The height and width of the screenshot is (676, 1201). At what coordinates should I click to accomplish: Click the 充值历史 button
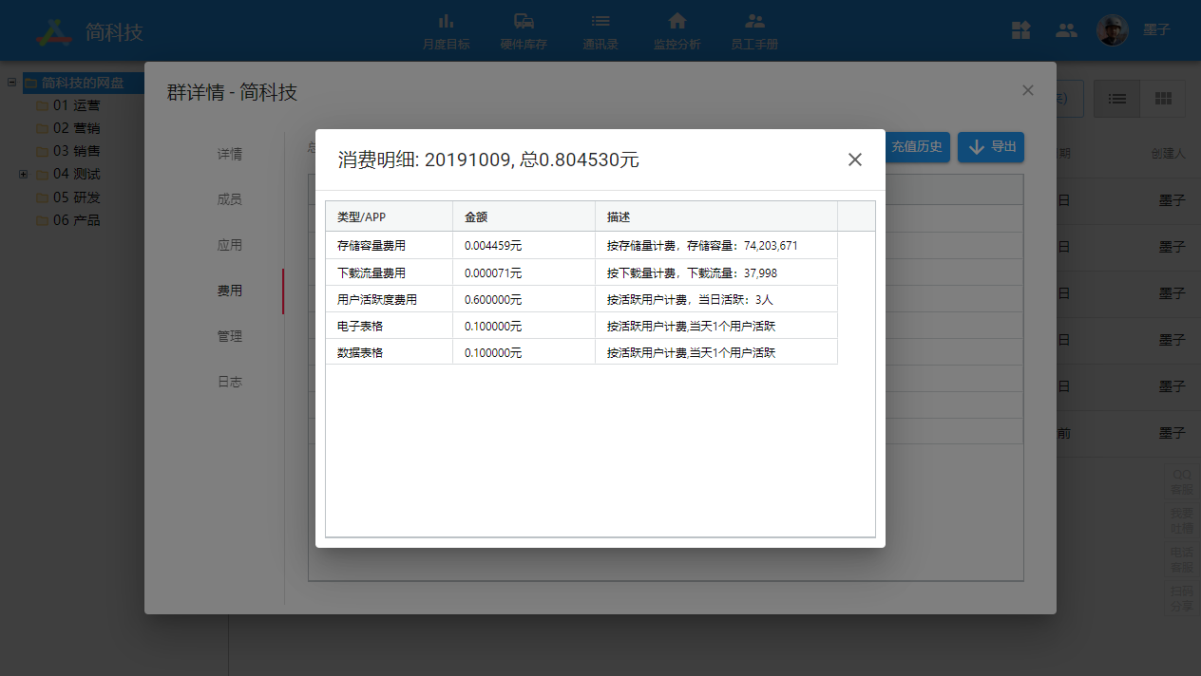point(916,147)
